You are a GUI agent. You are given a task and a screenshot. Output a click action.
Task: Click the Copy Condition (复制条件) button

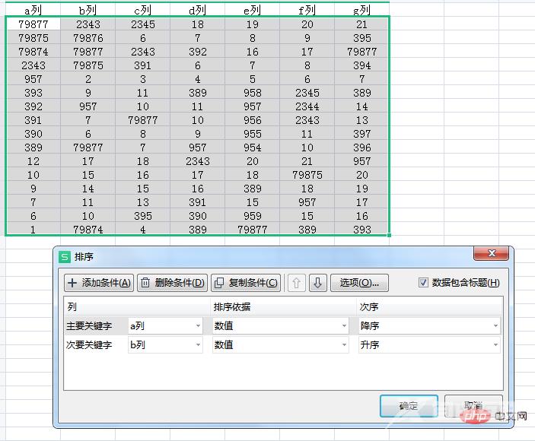(x=246, y=283)
